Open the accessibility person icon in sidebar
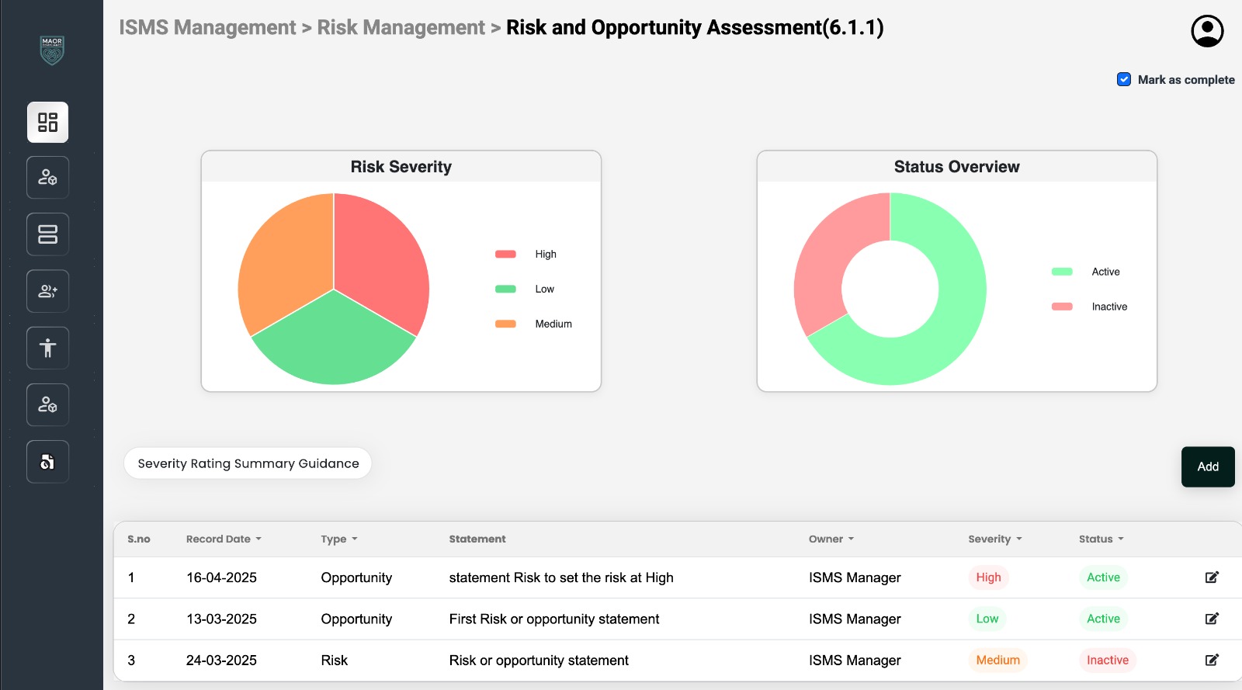The width and height of the screenshot is (1242, 690). pos(47,348)
